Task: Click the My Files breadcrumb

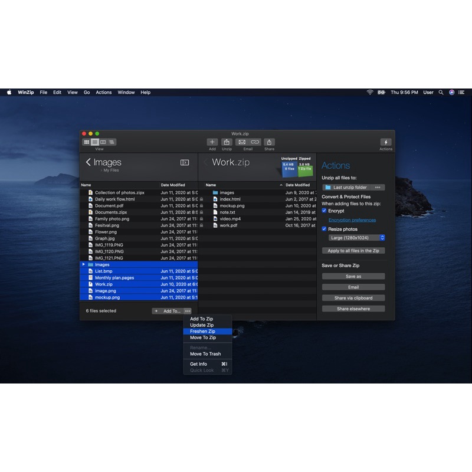Action: pos(111,170)
